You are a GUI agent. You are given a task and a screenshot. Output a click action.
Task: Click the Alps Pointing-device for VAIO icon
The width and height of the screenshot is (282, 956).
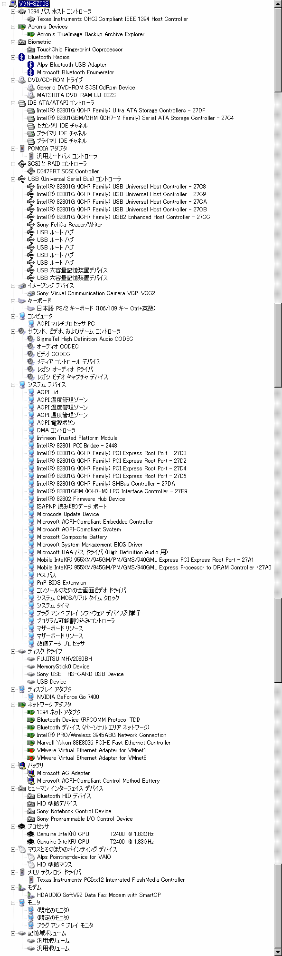[31, 857]
